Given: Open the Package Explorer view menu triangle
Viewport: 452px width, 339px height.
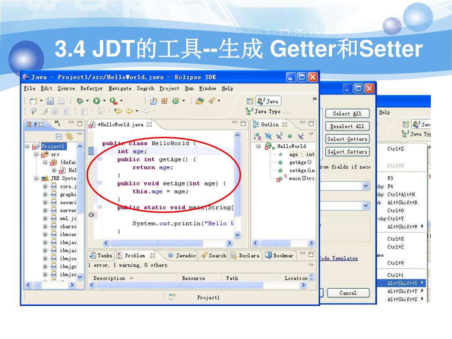Looking at the screenshot, I should pyautogui.click(x=80, y=134).
